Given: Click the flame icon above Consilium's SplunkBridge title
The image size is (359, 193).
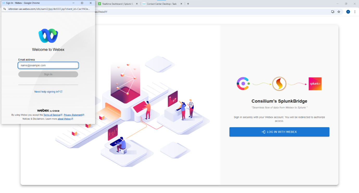Looking at the screenshot, I should point(279,84).
